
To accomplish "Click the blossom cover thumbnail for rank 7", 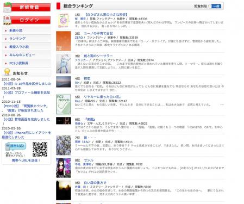I will pos(64,145).
